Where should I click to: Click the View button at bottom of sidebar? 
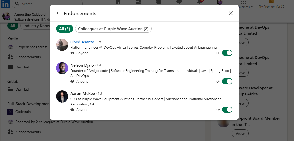[240, 133]
